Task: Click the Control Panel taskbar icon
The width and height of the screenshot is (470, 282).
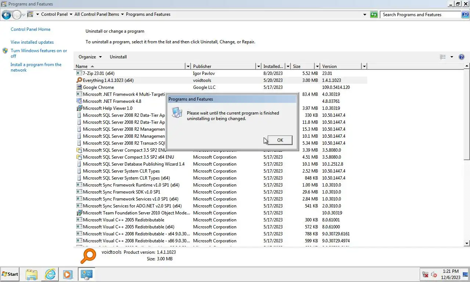Action: tap(87, 274)
